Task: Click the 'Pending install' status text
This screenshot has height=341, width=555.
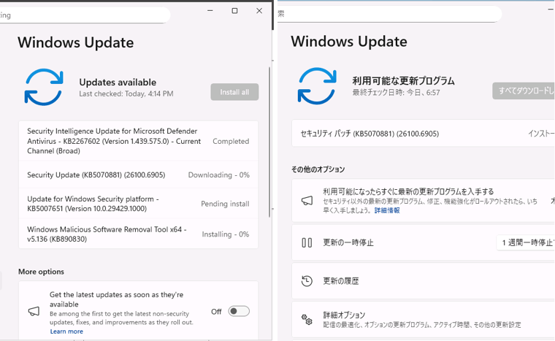Action: (x=225, y=204)
